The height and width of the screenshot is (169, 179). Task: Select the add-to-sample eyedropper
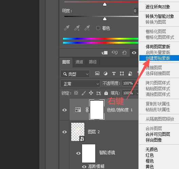(77, 28)
